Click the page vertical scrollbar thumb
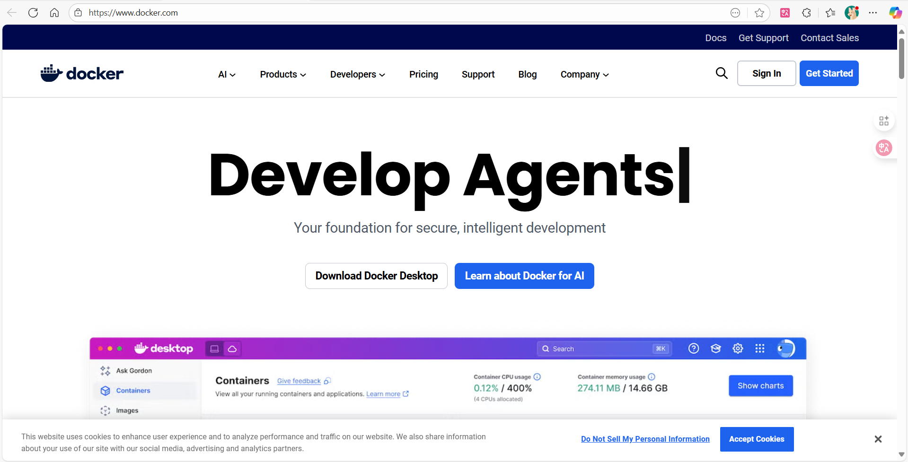The width and height of the screenshot is (908, 462). tap(901, 58)
